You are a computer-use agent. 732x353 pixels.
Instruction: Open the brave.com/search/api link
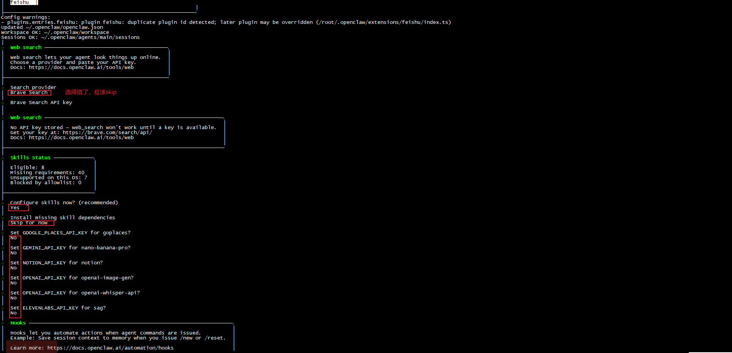[107, 133]
